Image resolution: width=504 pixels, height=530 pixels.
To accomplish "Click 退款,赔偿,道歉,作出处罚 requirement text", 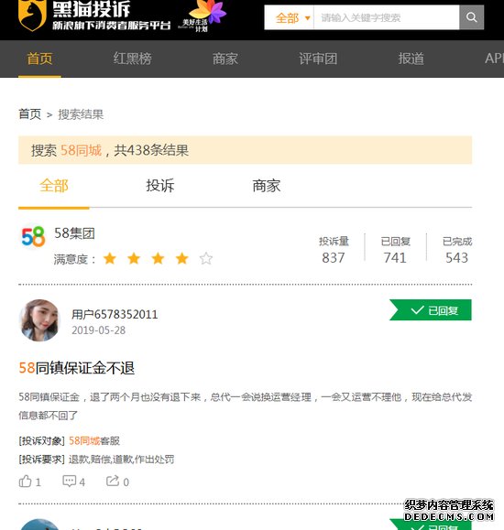I will [121, 460].
